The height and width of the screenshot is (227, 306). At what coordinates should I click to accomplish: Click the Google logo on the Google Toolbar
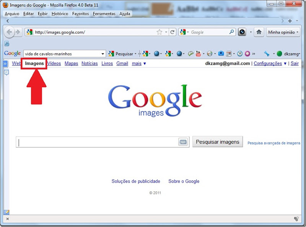point(12,54)
